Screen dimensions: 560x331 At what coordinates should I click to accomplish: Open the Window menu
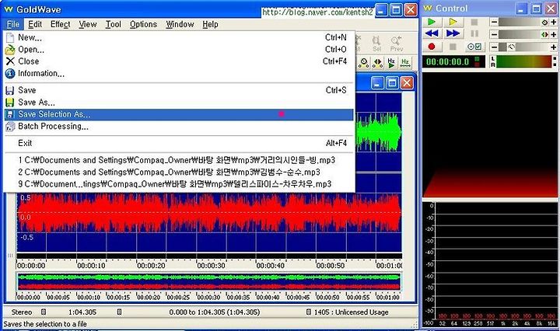pos(180,24)
